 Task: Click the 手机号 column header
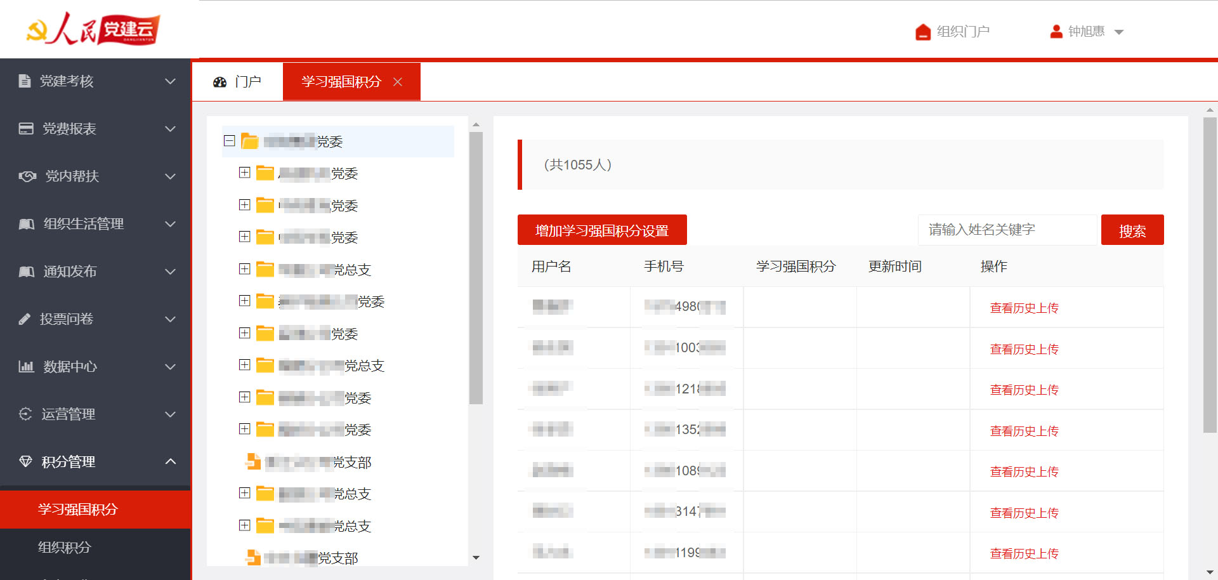click(664, 267)
